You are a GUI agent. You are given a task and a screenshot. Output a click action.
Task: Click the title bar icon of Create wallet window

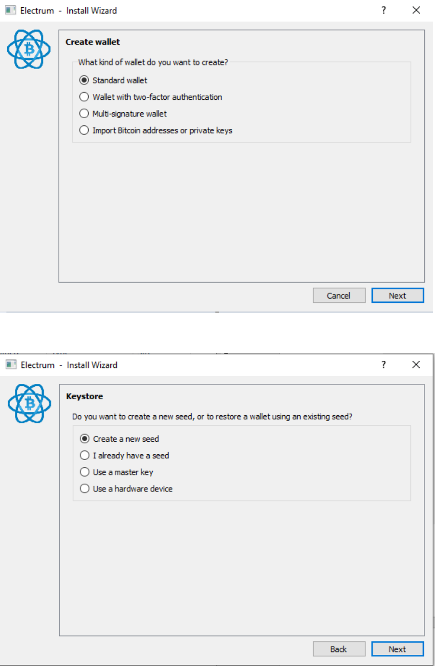pos(10,10)
